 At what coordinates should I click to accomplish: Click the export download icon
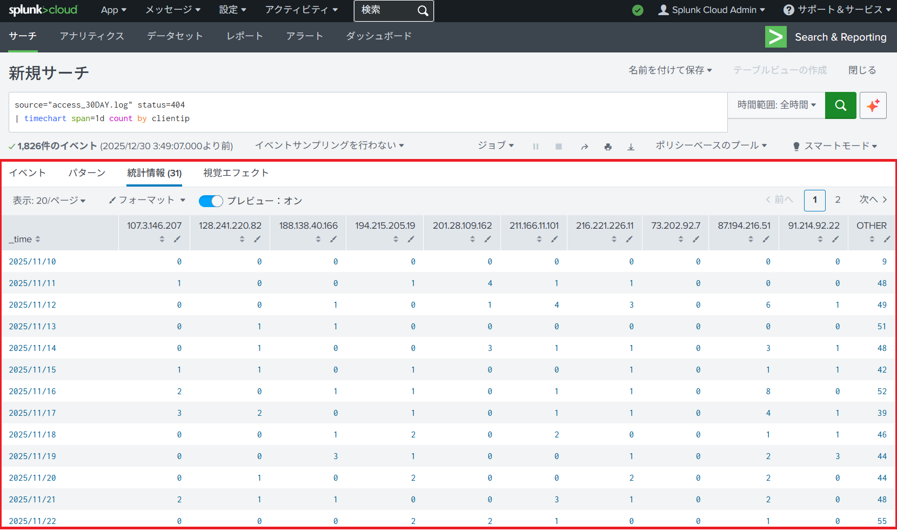631,147
